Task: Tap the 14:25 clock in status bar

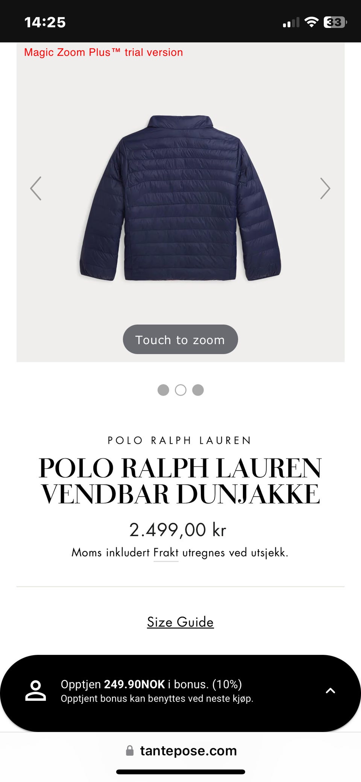Action: coord(45,22)
